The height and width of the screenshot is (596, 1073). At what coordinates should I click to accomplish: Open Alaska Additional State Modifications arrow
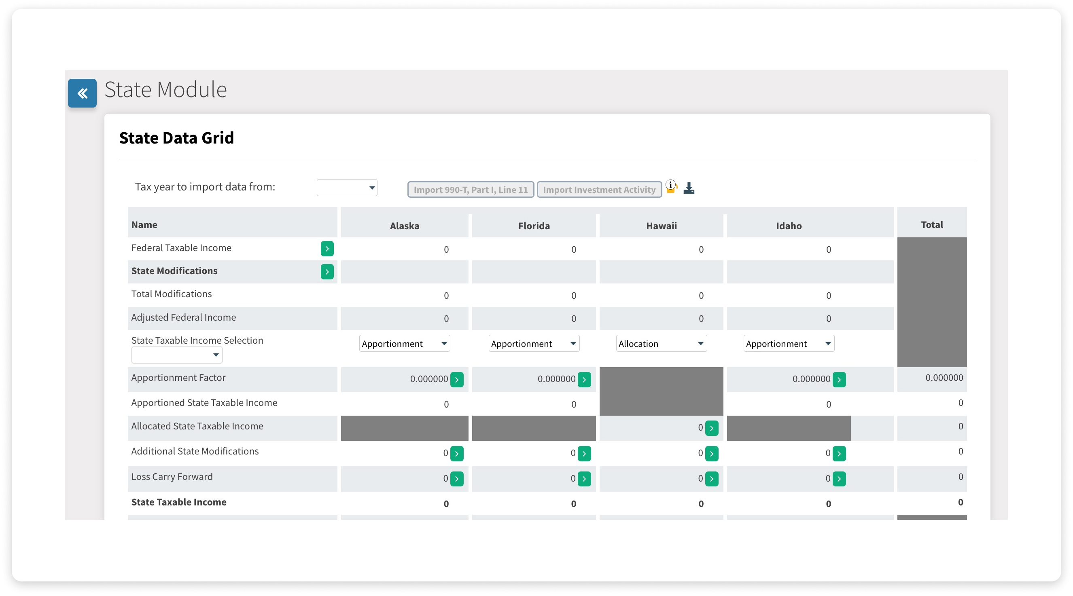(457, 454)
